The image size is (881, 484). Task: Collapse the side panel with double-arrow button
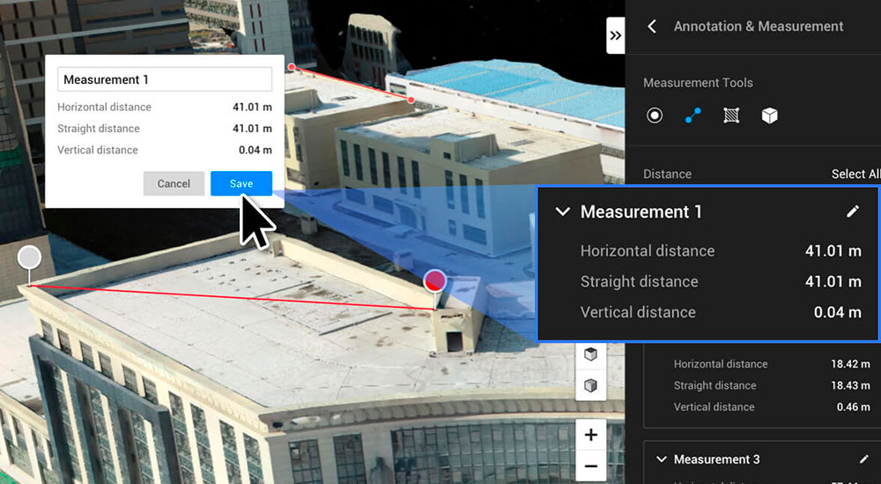click(x=615, y=35)
